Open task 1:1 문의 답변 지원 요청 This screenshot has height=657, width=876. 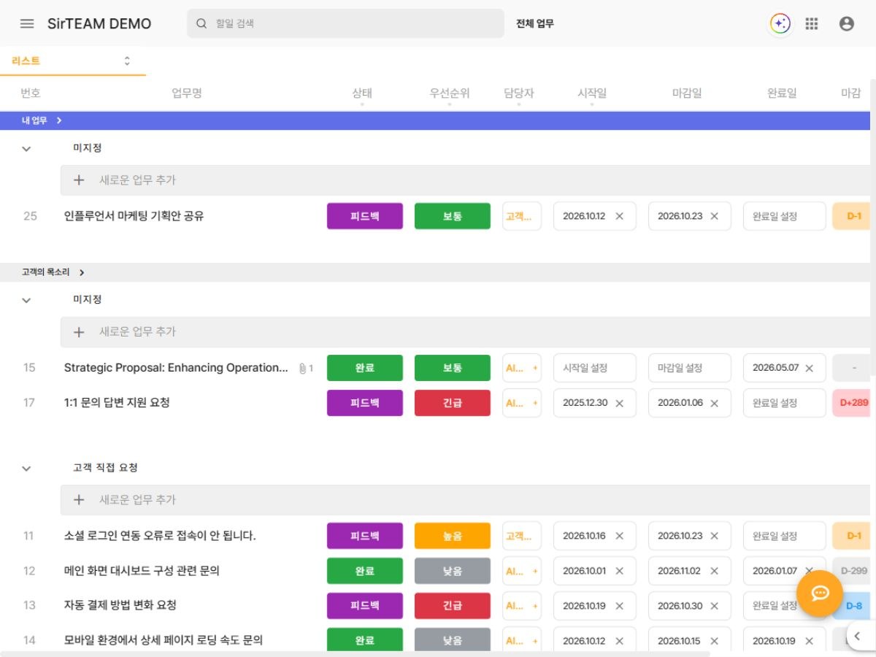click(117, 403)
